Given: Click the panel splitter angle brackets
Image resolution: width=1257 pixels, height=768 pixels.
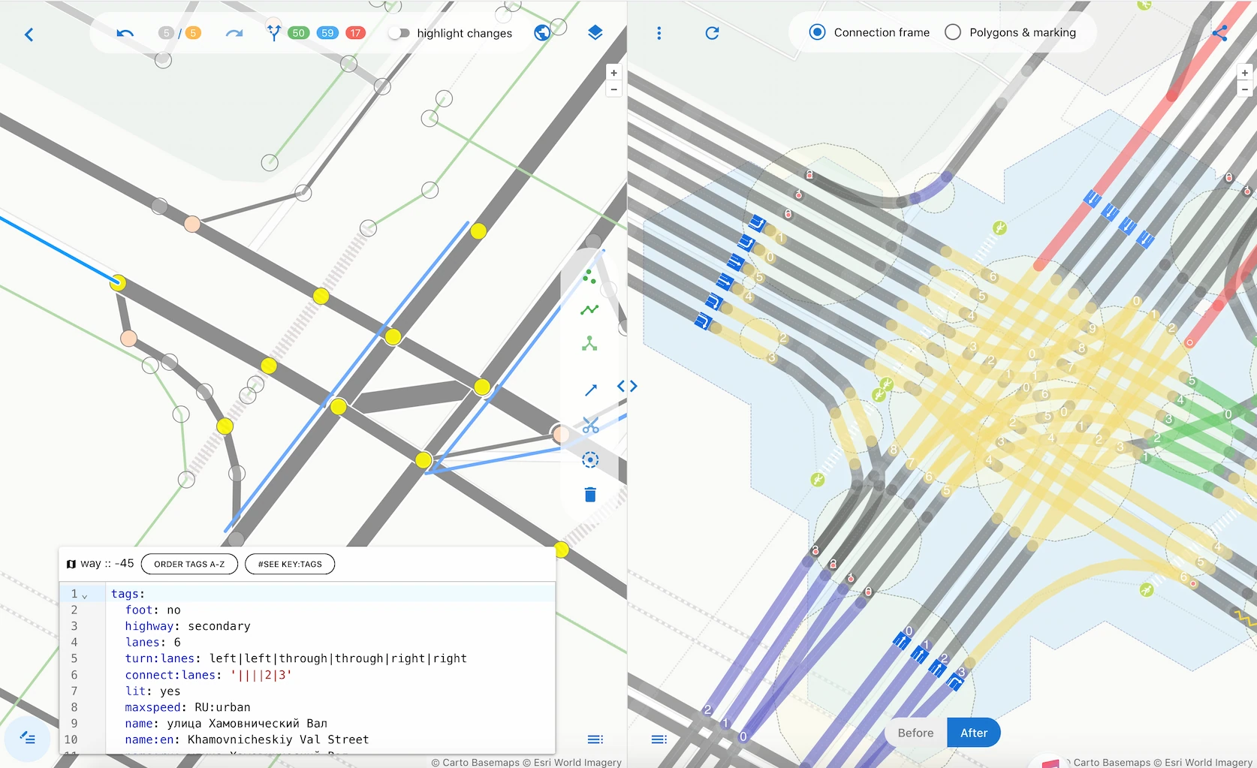Looking at the screenshot, I should click(x=627, y=386).
